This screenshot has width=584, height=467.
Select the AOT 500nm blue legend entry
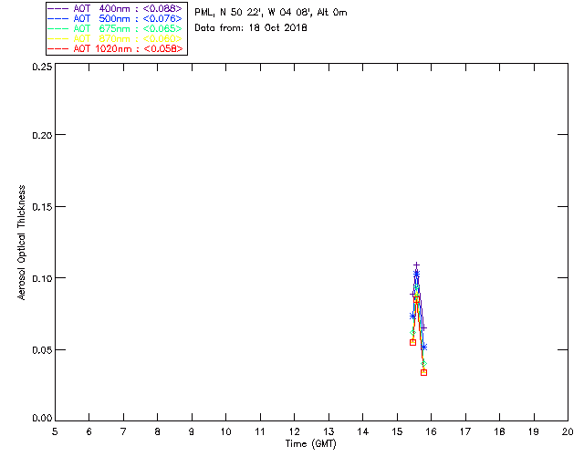click(116, 18)
